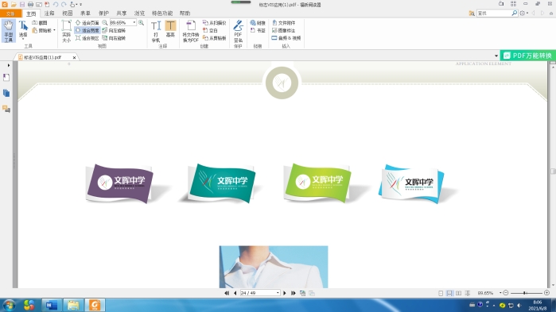Image resolution: width=556 pixels, height=312 pixels.
Task: Click the Actual Size page icon
Action: 66,32
